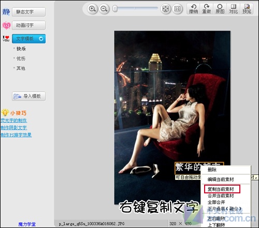The height and width of the screenshot is (228, 259).
Task: Click the 撤销 undo button
Action: coord(193,9)
